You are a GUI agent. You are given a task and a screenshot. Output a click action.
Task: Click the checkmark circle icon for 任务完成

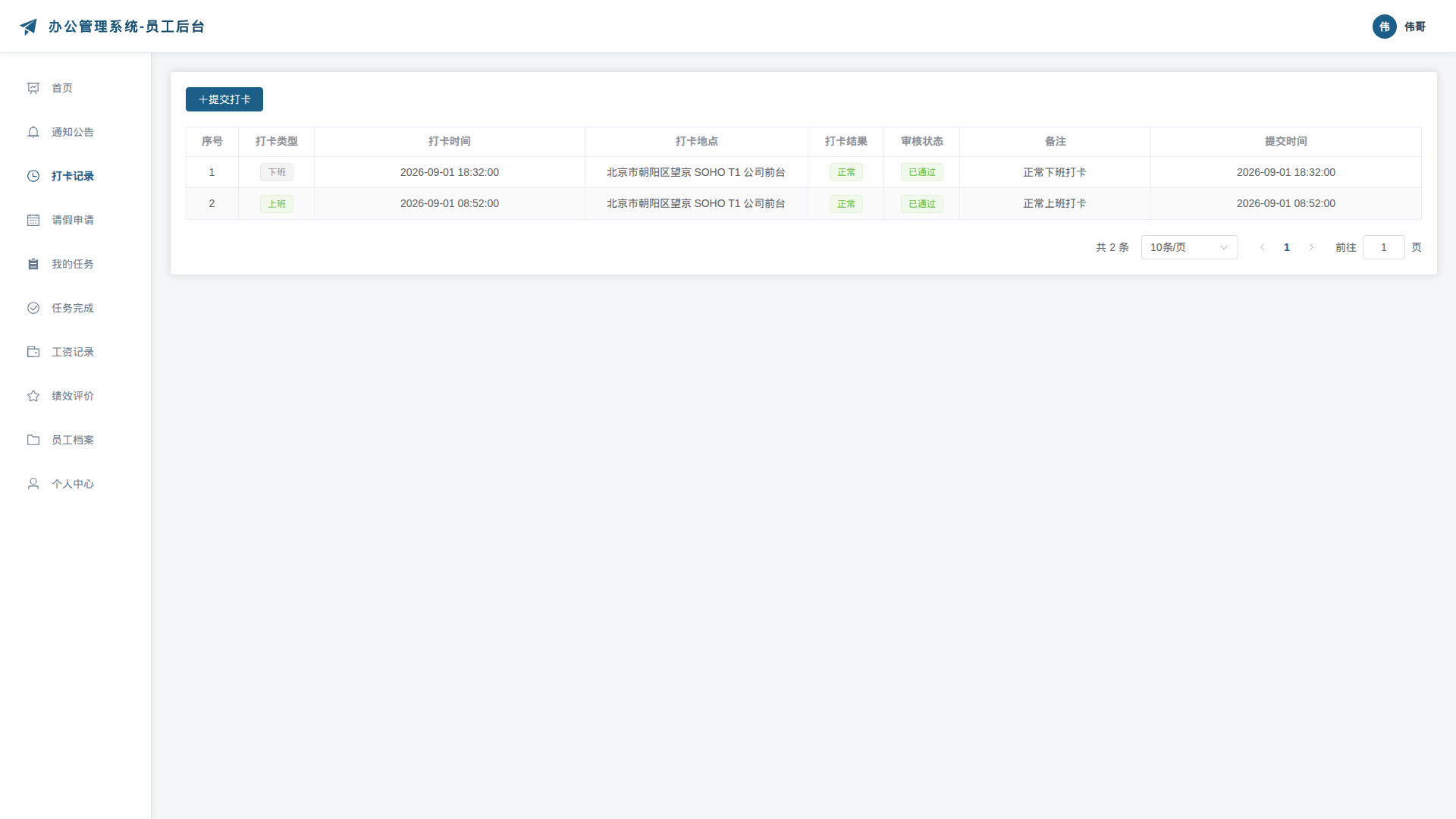click(33, 308)
